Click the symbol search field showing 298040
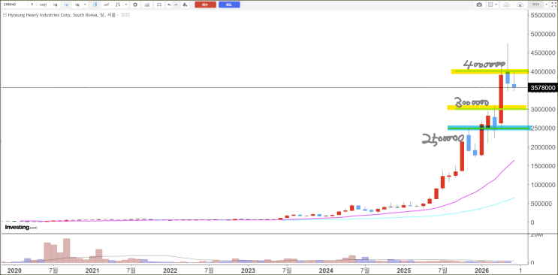This screenshot has height=275, width=558. click(14, 5)
